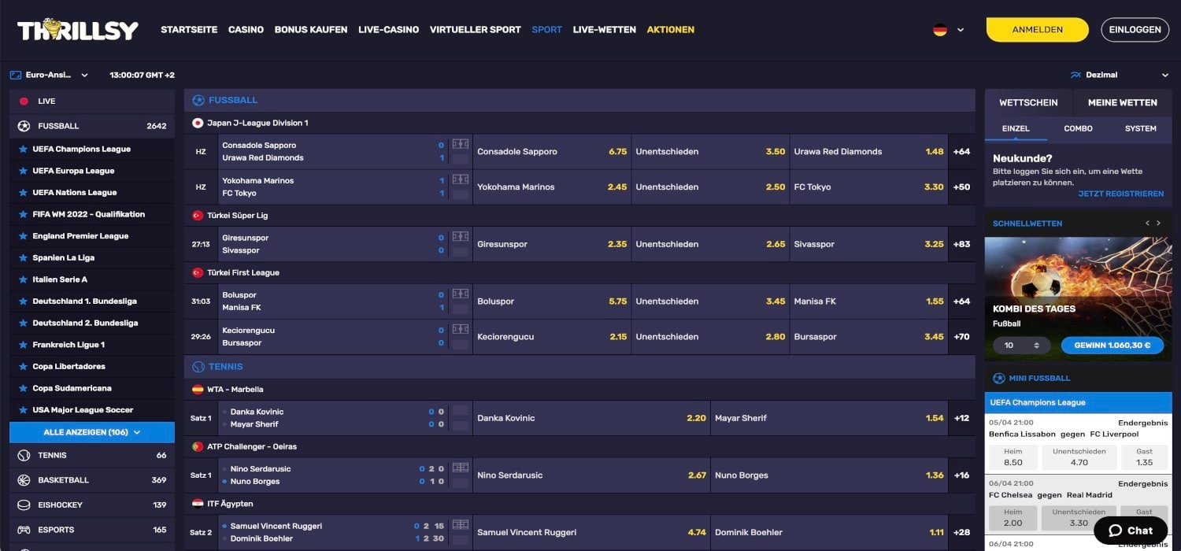Screen dimensions: 1181x551
Task: Expand ALLE ANZEIGEN (106) leagues list
Action: click(x=92, y=432)
